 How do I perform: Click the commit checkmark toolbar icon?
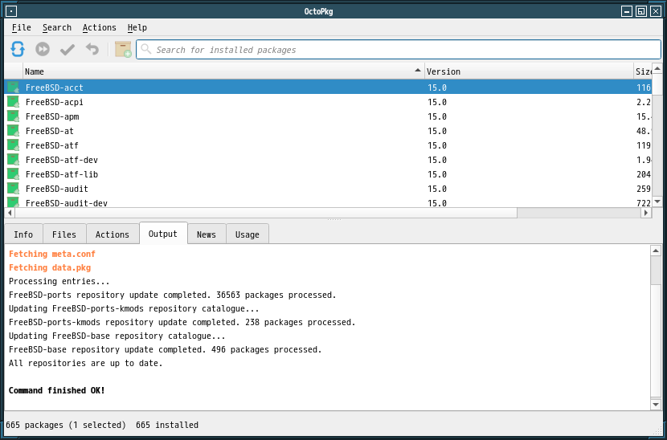tap(68, 49)
